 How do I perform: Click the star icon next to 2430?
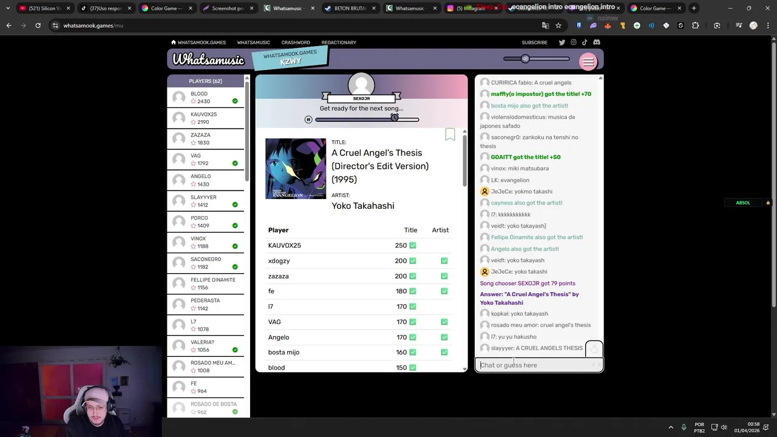tap(194, 101)
